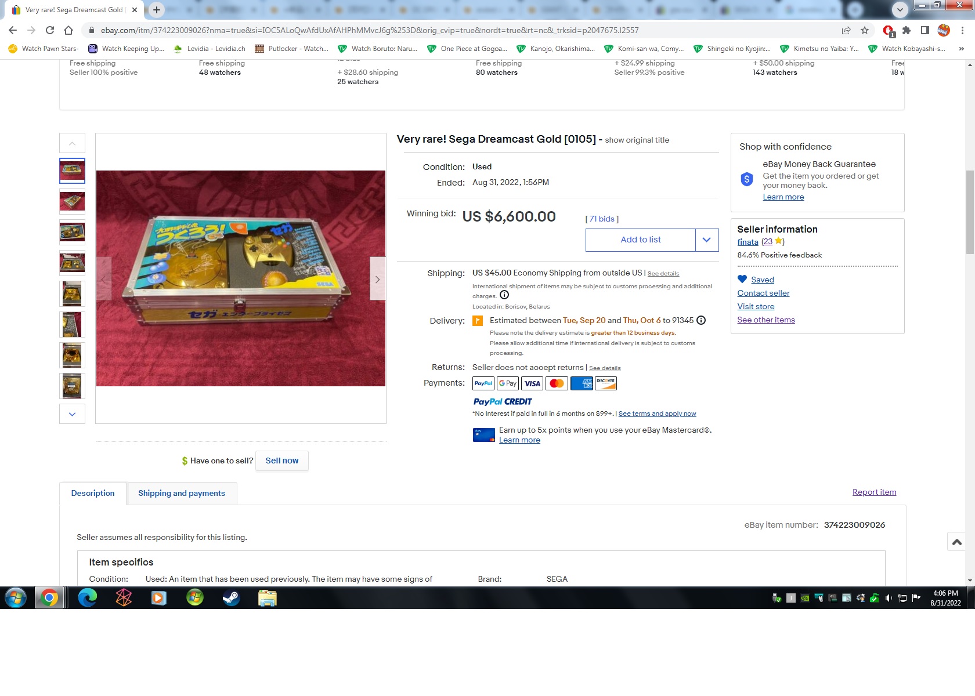Click Learn more about eBay Mastercard
The height and width of the screenshot is (696, 975).
pyautogui.click(x=519, y=440)
